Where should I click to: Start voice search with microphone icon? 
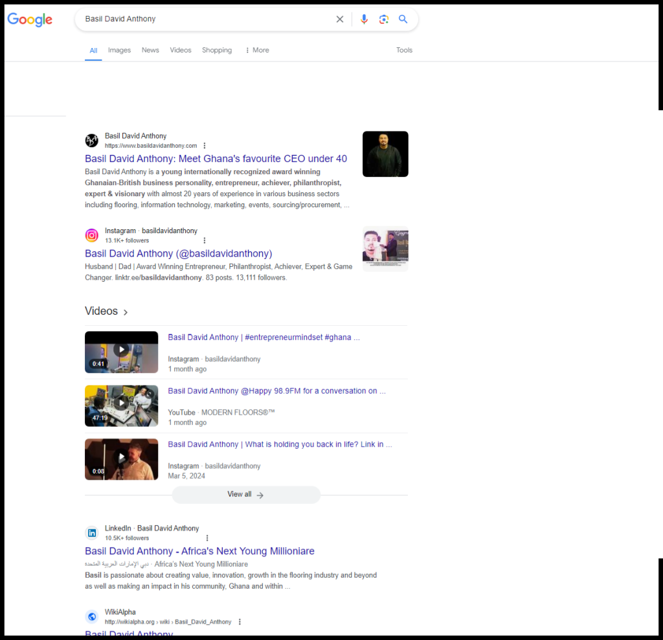tap(364, 19)
